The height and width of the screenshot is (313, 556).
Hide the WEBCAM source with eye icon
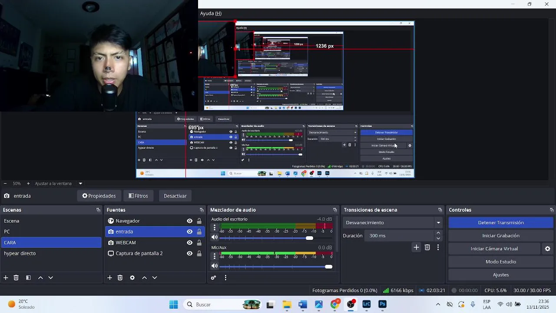(189, 243)
